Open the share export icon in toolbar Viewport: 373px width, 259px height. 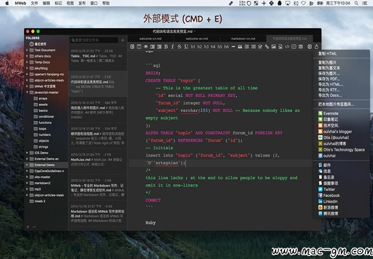pos(316,47)
